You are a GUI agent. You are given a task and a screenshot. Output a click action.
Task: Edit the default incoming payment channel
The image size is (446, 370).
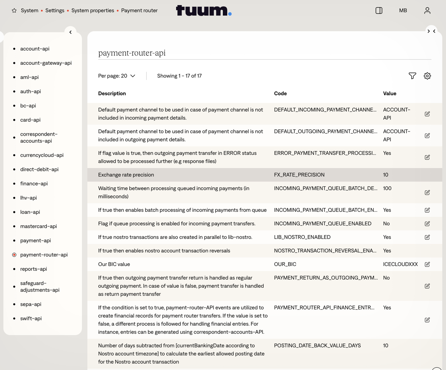pos(427,114)
